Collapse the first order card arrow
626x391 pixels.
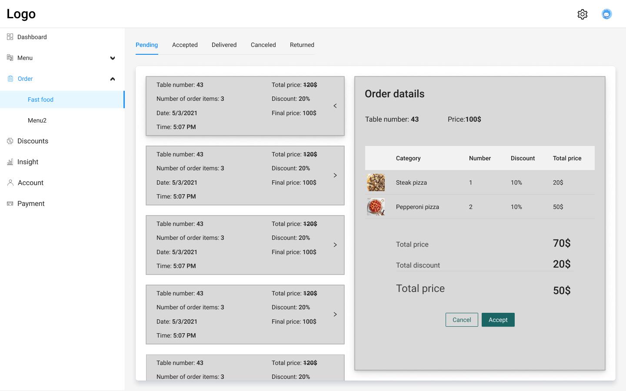pyautogui.click(x=335, y=106)
